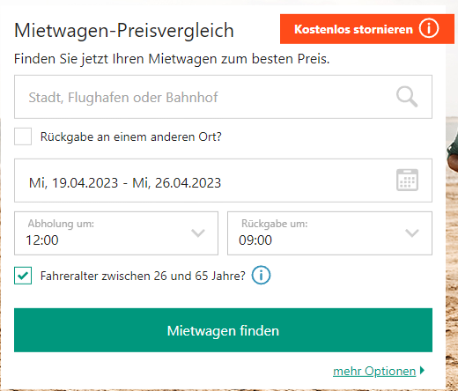Click the Stadt, Flughafen oder Bahnhof field
The width and height of the screenshot is (458, 391).
pos(223,97)
